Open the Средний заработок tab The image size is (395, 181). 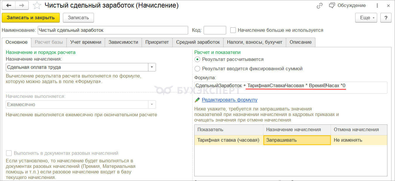[x=198, y=42]
